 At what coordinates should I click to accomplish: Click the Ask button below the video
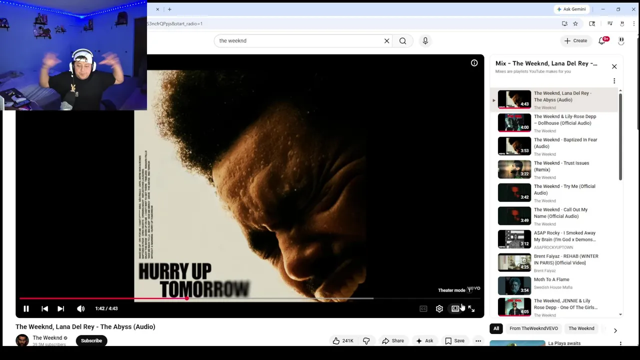tap(424, 341)
